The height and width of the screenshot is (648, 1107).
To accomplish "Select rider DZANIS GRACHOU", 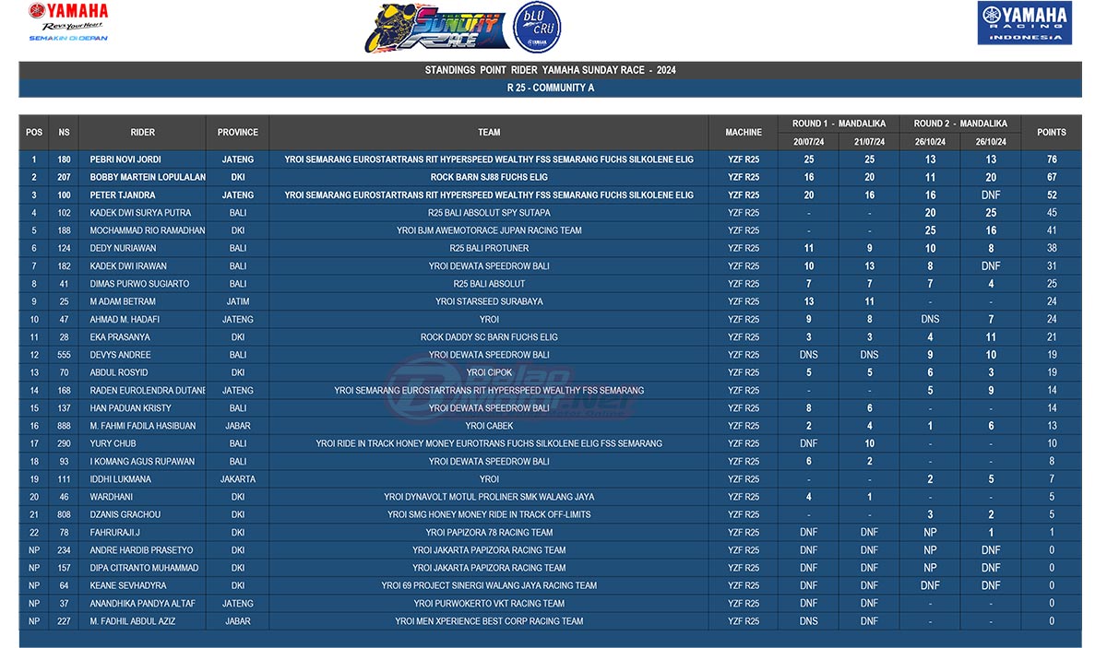I will click(x=125, y=514).
